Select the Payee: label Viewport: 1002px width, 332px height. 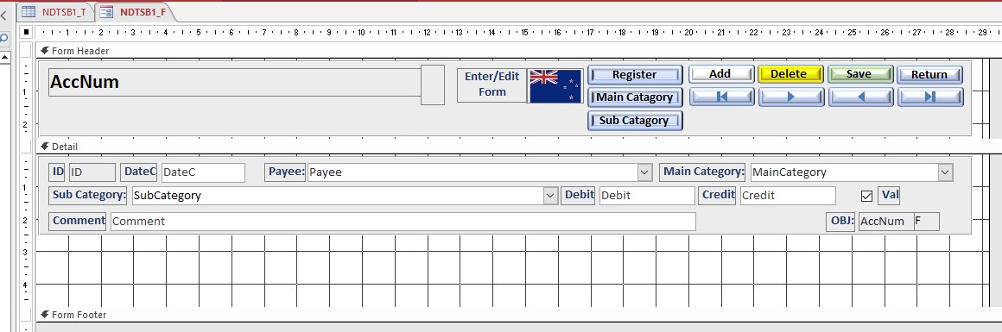tap(286, 172)
